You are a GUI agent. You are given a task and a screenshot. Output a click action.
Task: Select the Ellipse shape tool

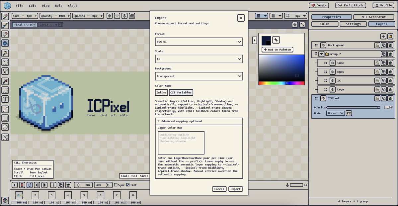coord(5,127)
